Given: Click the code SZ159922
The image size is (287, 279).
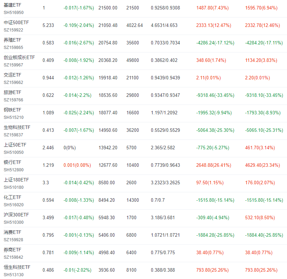Looking at the screenshot, I should pyautogui.click(x=14, y=30).
